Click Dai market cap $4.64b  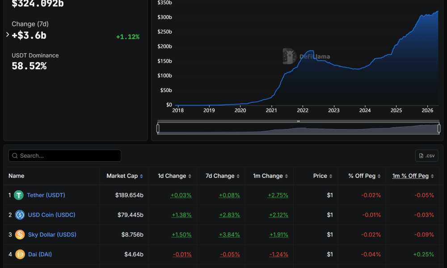point(134,254)
